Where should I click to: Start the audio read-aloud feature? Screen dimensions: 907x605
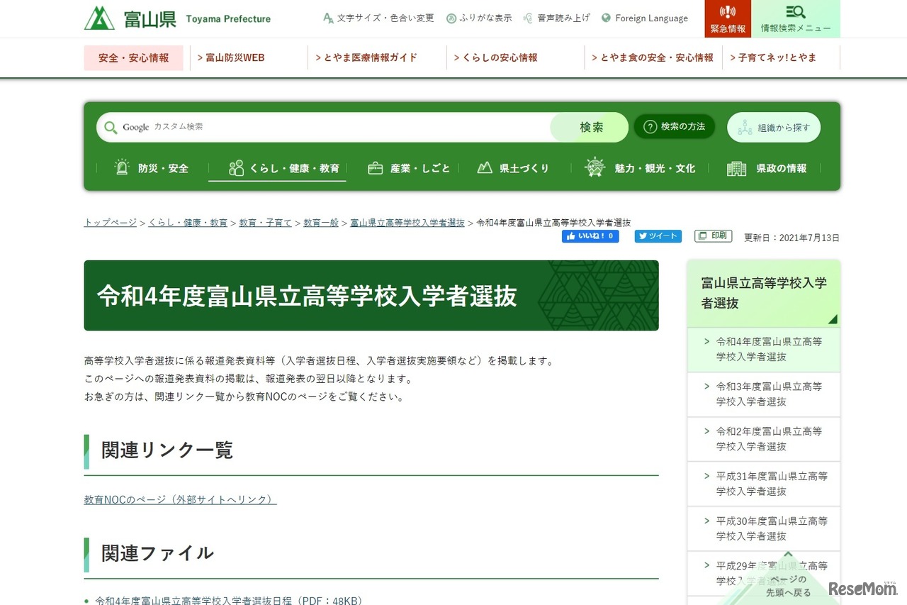[556, 18]
